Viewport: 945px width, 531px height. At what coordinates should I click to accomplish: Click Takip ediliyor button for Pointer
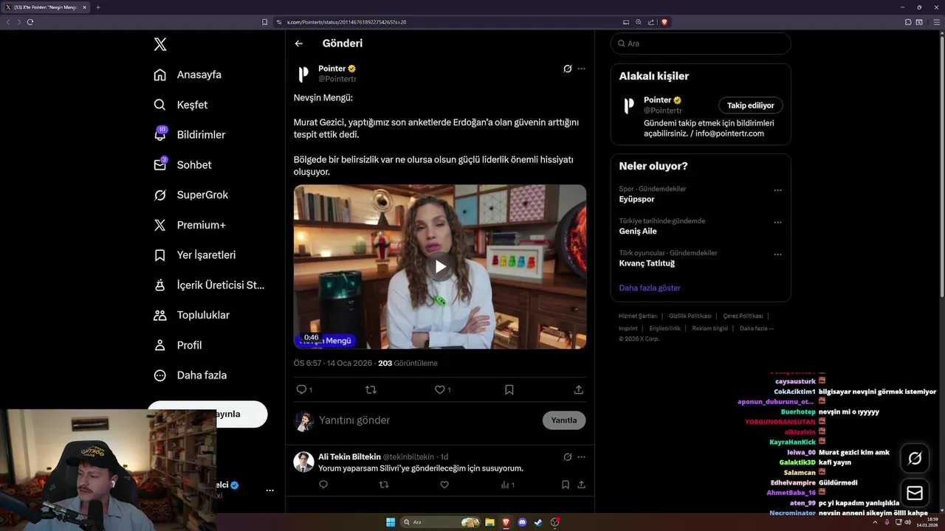tap(751, 105)
